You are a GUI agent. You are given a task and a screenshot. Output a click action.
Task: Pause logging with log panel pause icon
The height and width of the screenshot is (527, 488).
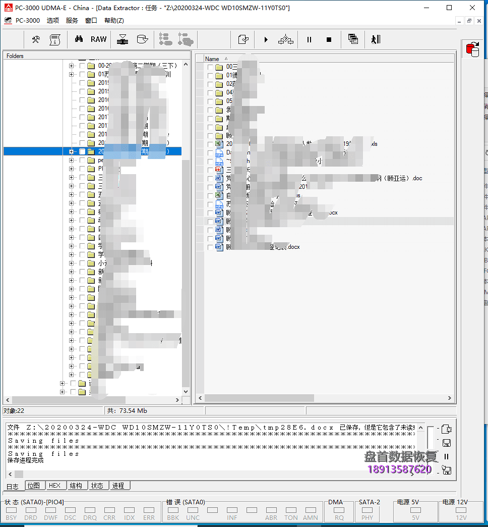[446, 456]
